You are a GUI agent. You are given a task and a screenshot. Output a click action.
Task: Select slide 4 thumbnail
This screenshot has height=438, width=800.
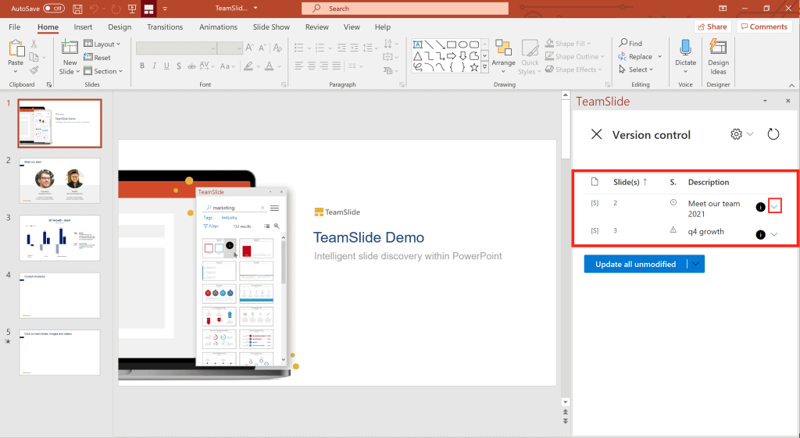(x=60, y=295)
